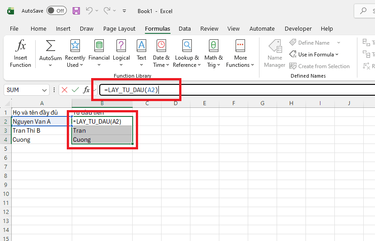
Task: Expand Define Name dropdown arrow
Action: tap(338, 42)
